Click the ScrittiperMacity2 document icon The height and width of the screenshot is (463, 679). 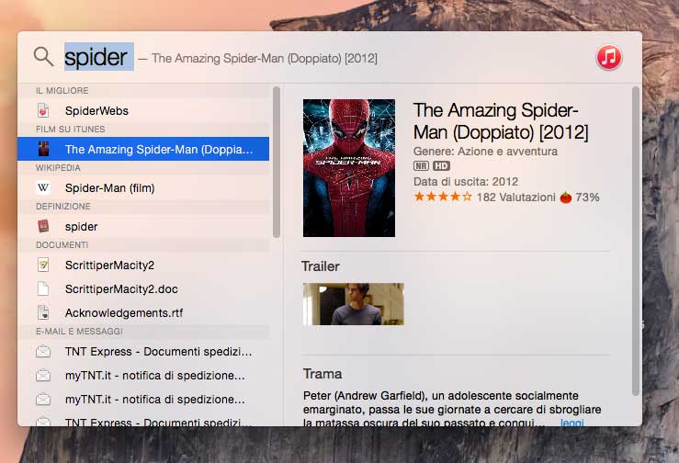[43, 265]
